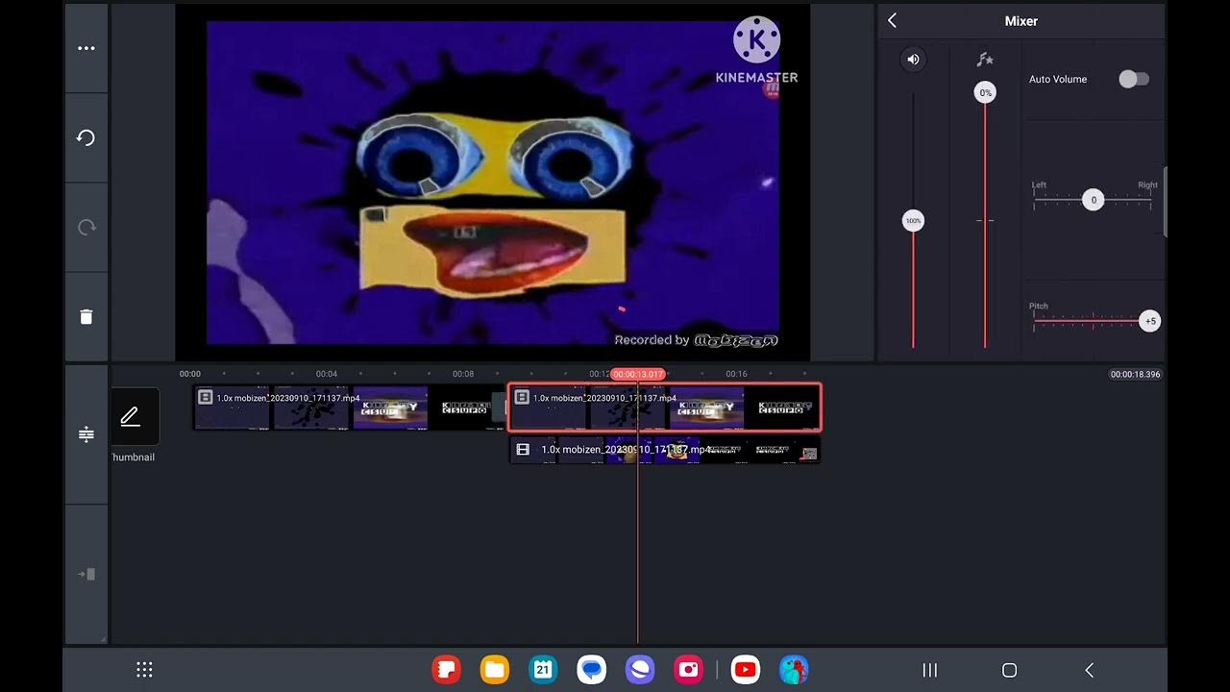
Task: Go back from the Mixer panel
Action: point(892,20)
